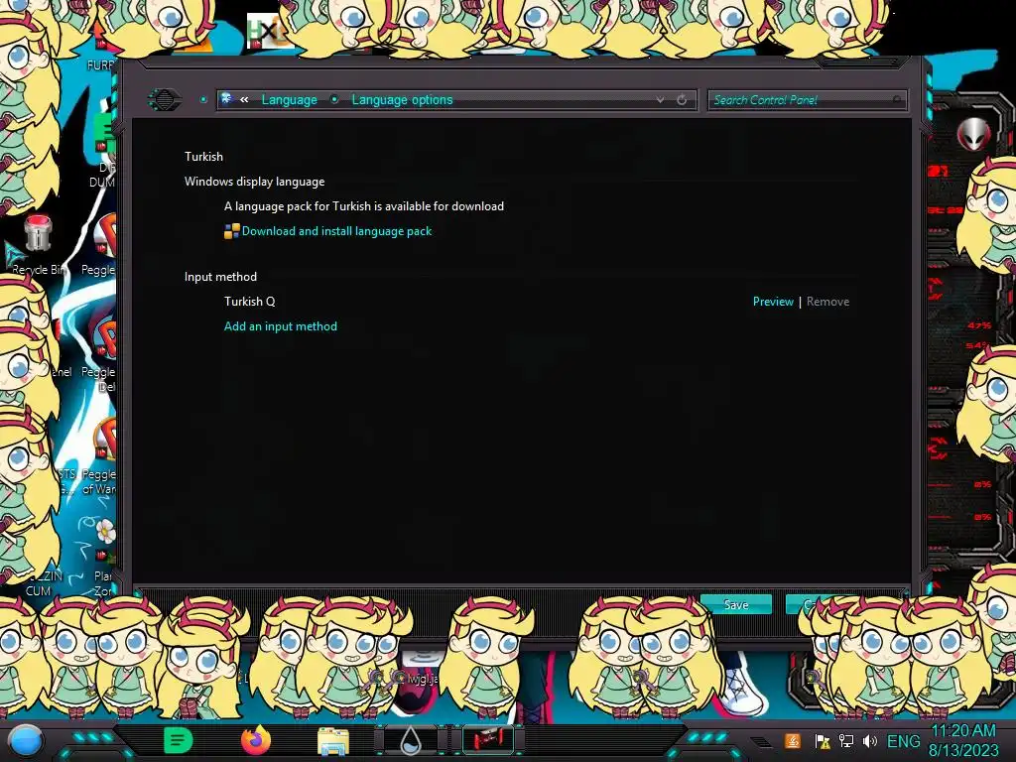Click the Turkish heading text

tap(203, 157)
